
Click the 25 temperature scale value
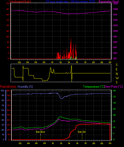click(114, 109)
